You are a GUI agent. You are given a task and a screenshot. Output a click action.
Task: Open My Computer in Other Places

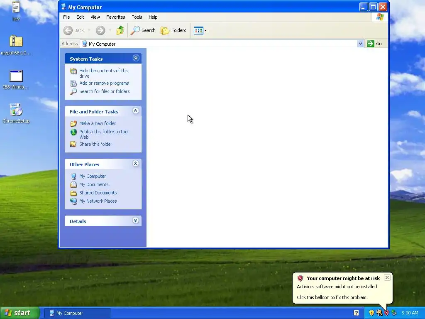(93, 176)
